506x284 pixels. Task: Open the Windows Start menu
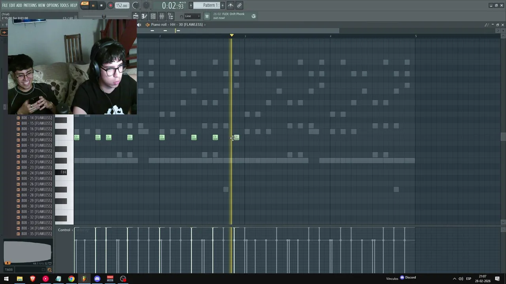[6, 279]
